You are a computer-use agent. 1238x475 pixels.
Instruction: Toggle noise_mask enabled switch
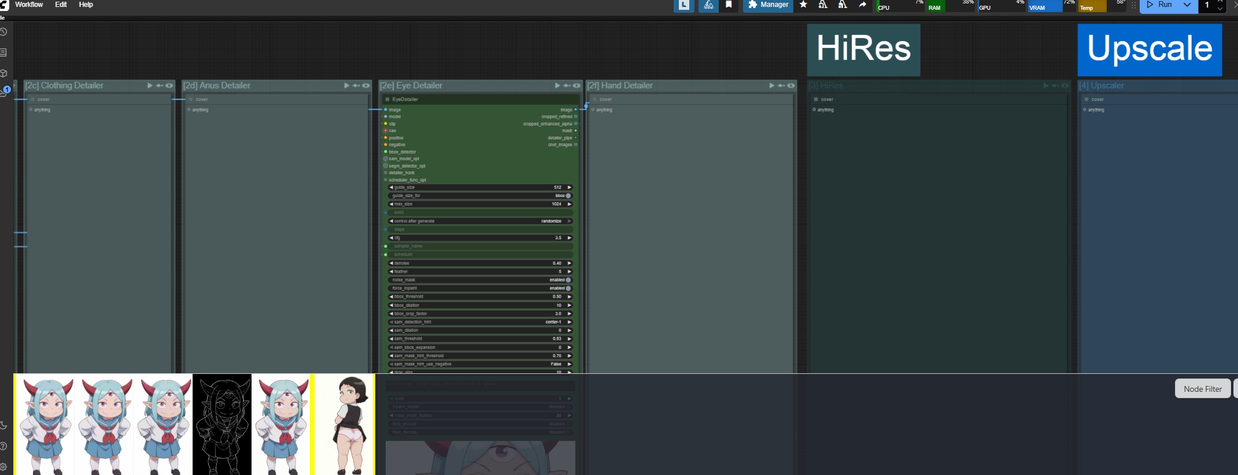[480, 280]
